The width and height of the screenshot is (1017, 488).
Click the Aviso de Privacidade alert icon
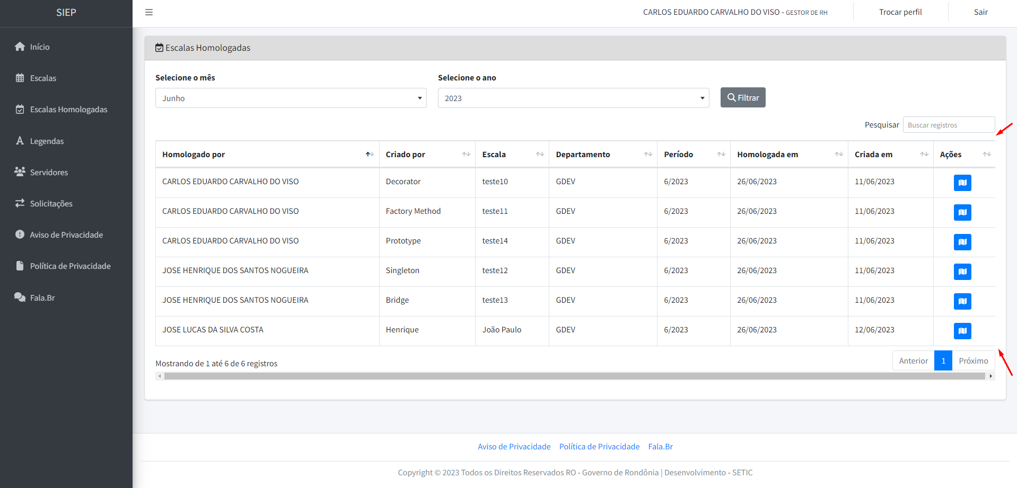click(20, 234)
